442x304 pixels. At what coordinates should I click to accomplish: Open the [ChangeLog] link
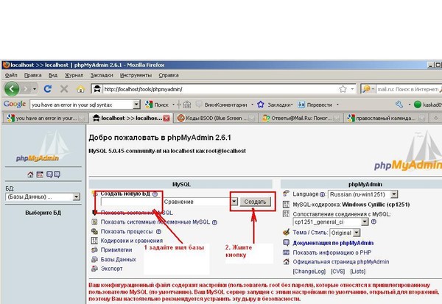coord(309,272)
